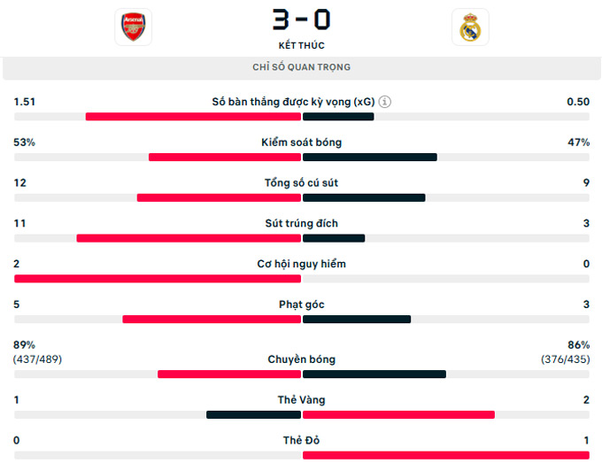Open the xG info icon
602x471 pixels.
tap(385, 102)
